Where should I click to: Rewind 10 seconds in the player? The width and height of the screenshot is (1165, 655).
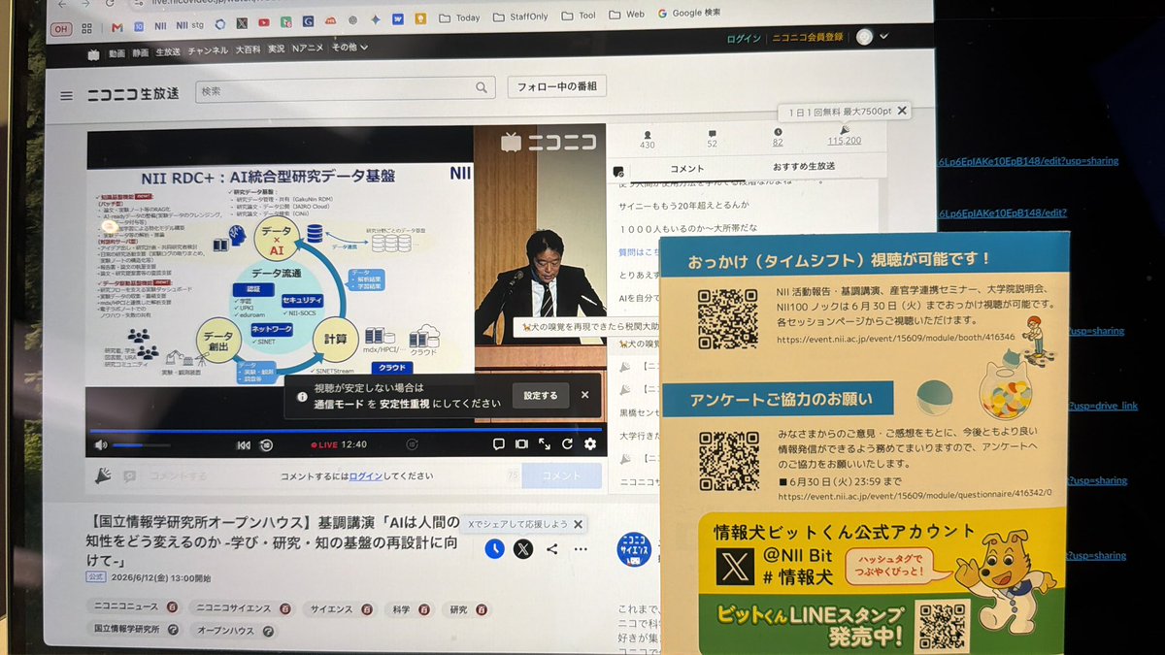pos(266,445)
